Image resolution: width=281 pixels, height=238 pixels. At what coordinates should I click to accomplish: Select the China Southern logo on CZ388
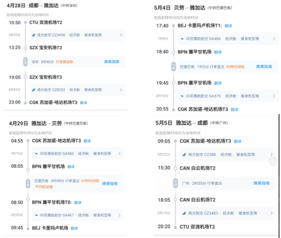coord(184,154)
